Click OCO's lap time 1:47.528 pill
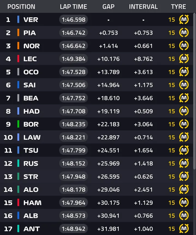 tap(73, 72)
